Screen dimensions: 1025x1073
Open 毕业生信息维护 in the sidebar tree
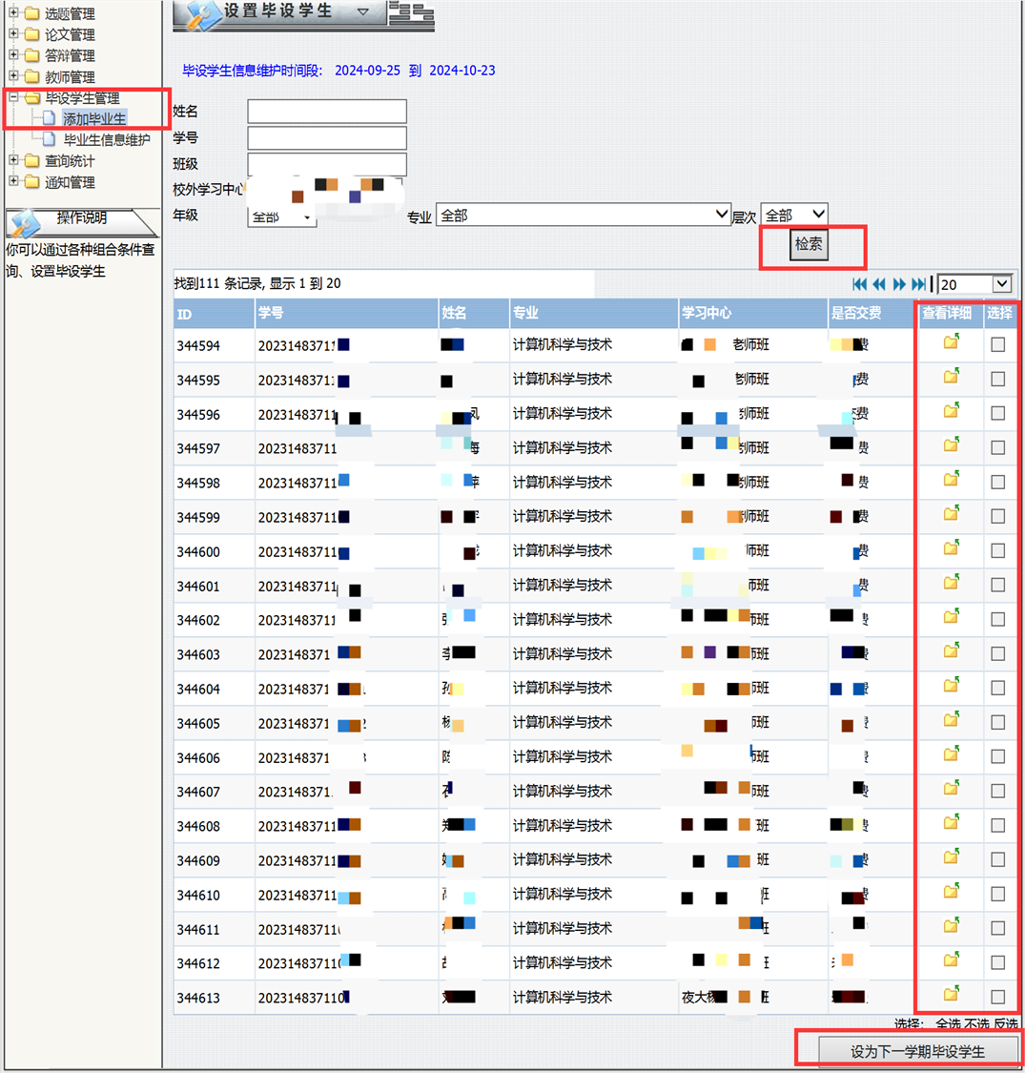pos(106,140)
